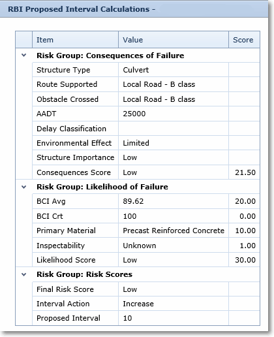Click the Inspectability Unknown value
The height and width of the screenshot is (337, 274).
[140, 246]
